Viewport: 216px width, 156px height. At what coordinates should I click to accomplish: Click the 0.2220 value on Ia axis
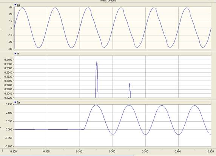pyautogui.click(x=8, y=98)
